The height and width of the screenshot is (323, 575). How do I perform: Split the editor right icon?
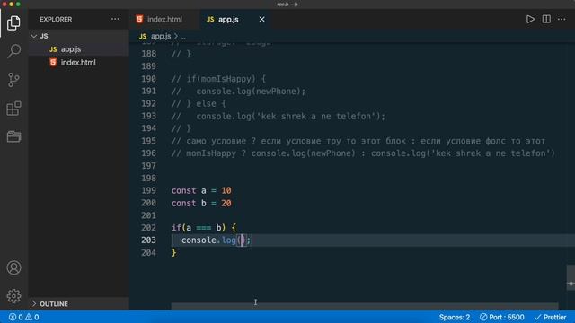click(x=546, y=19)
